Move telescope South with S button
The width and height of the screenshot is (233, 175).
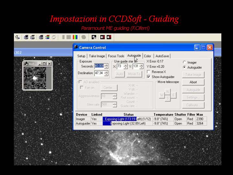coord(168,98)
